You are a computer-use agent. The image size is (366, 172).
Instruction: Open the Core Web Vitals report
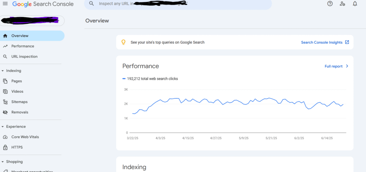coord(32,137)
